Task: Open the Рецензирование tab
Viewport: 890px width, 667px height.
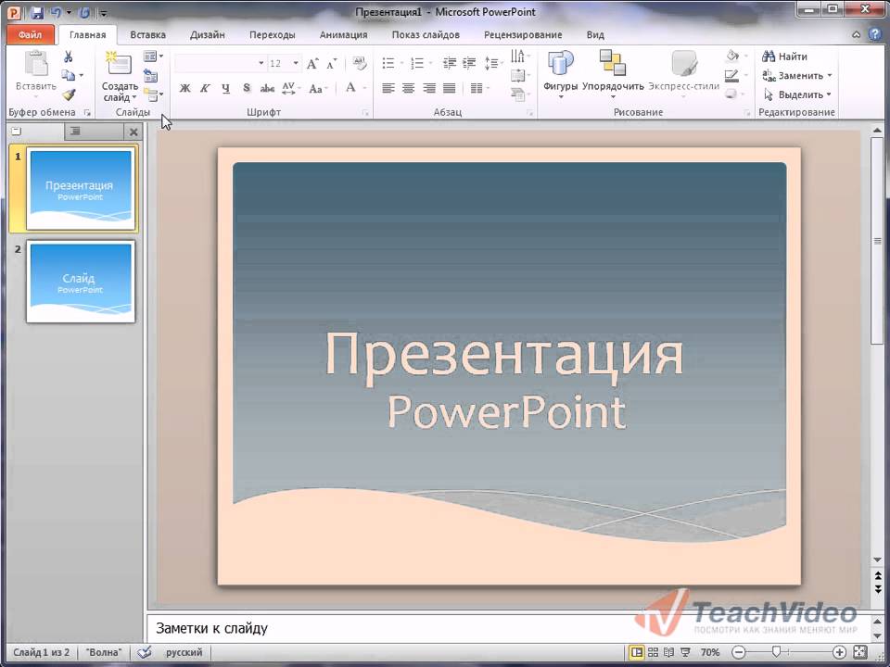Action: 523,34
